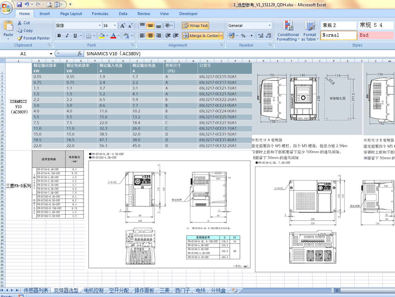Screen dimensions: 395x297
Task: Apply Accounting Number Format
Action: pyautogui.click(x=232, y=36)
